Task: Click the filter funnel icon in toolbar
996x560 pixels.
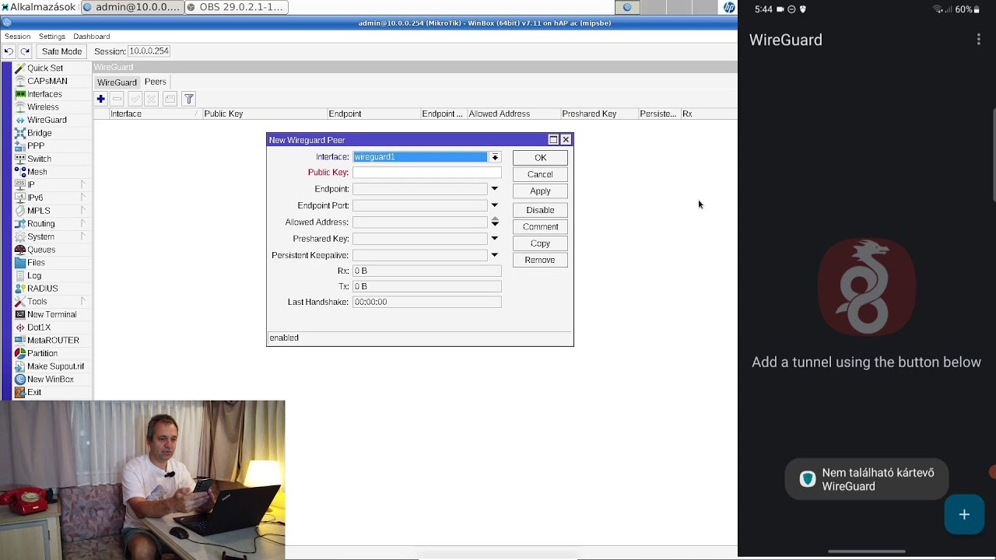Action: pos(188,99)
